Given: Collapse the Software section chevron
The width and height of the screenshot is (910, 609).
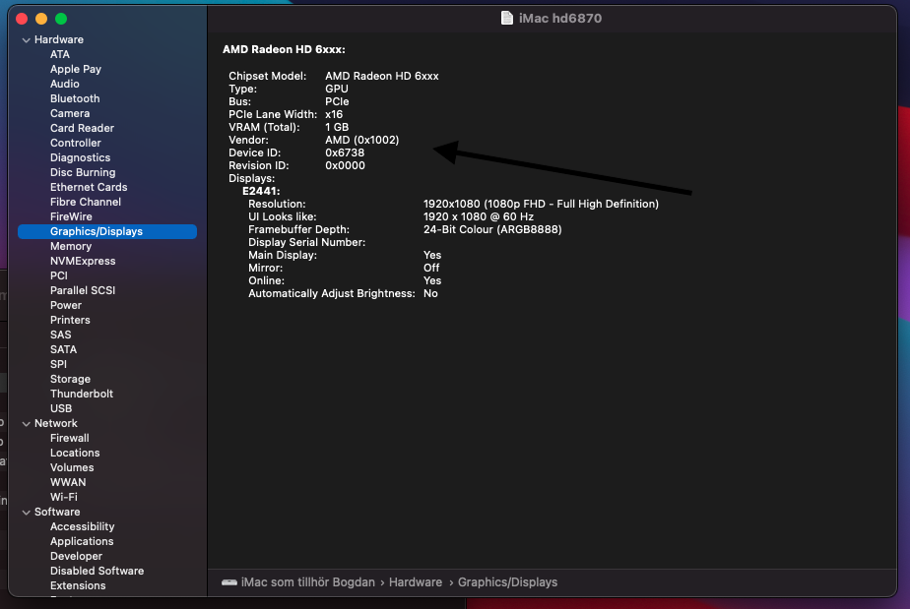Looking at the screenshot, I should click(x=27, y=513).
